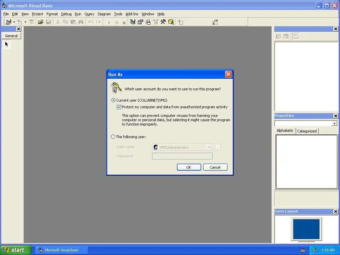Click the End stop icon
Screen dimensions: 340x255
pyautogui.click(x=124, y=22)
